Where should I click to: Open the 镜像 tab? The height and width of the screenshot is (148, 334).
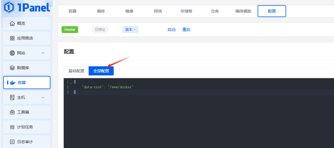point(129,11)
